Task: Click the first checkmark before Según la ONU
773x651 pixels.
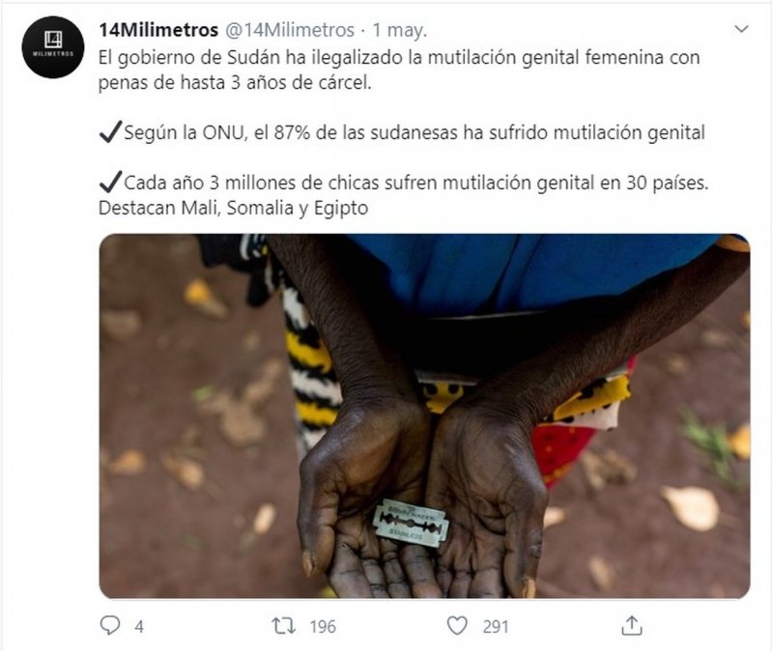Action: (110, 132)
